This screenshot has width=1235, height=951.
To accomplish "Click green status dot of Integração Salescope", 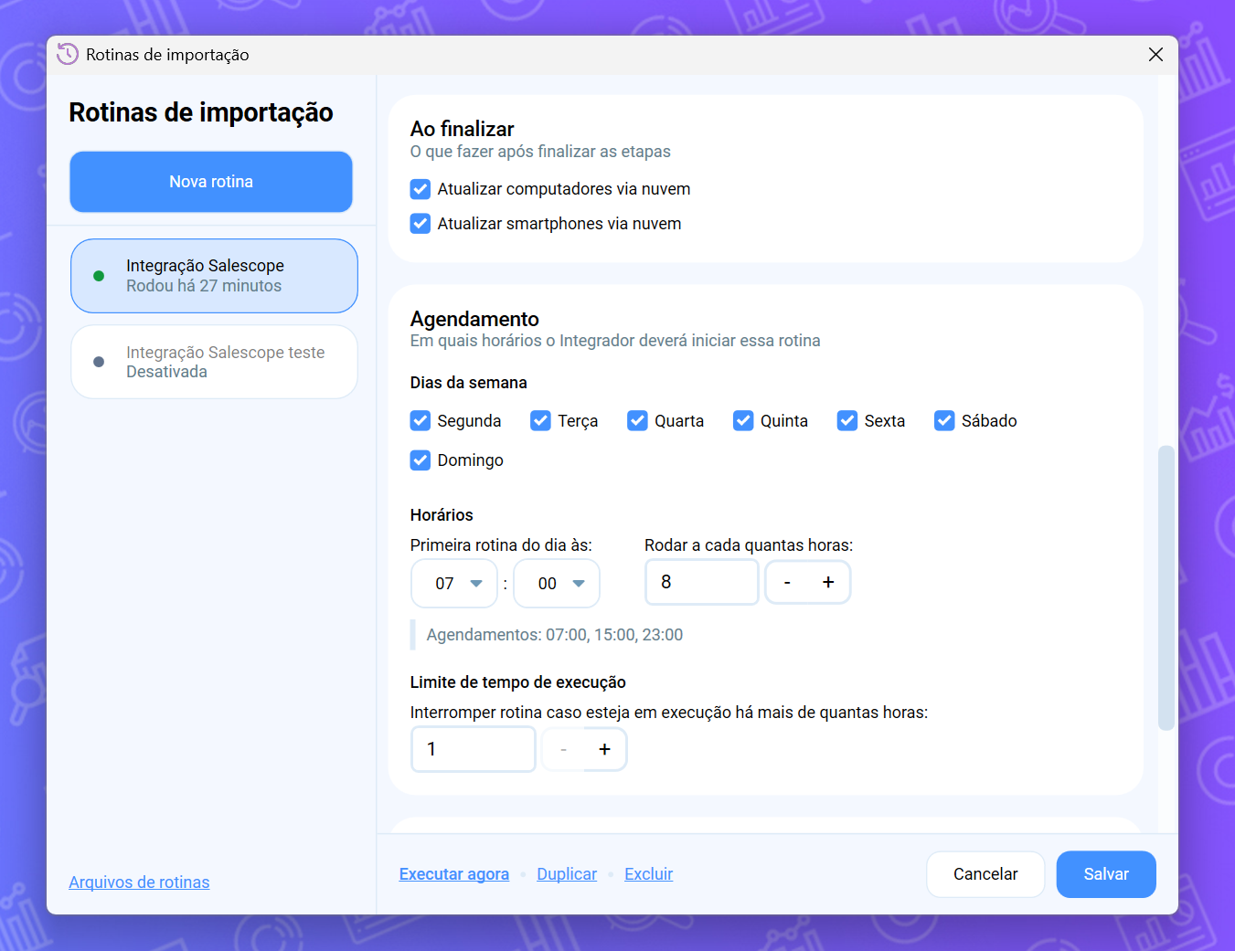I will (x=99, y=276).
